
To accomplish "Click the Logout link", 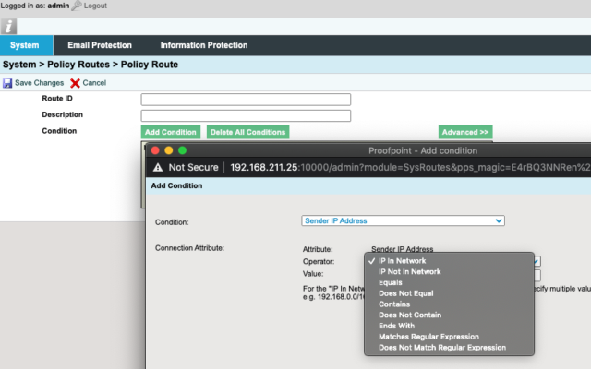I will tap(95, 6).
